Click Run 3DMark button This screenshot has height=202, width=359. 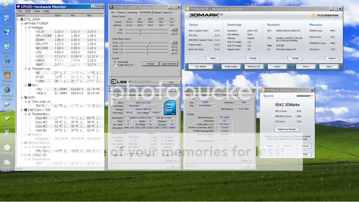(201, 67)
